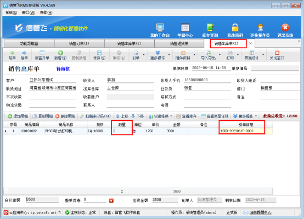Click 复制新增 toolbar icon
This screenshot has width=304, height=219.
pos(79,55)
